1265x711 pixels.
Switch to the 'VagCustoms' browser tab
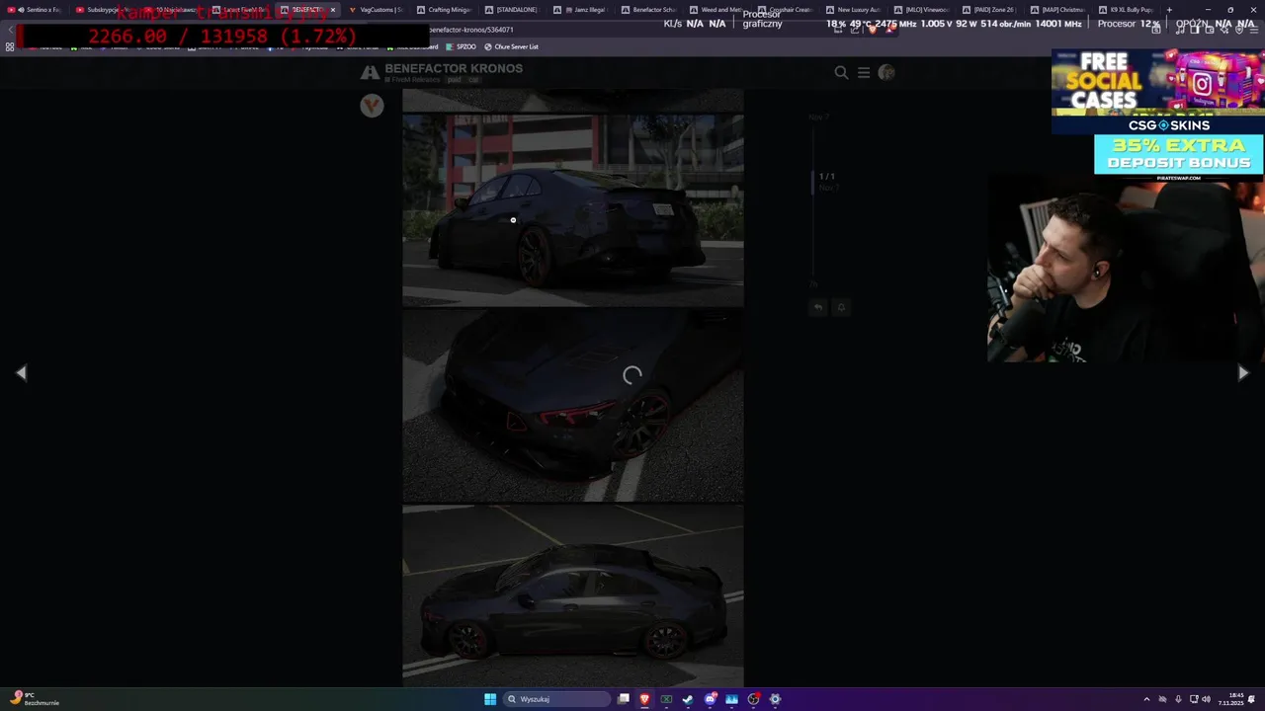pyautogui.click(x=379, y=10)
